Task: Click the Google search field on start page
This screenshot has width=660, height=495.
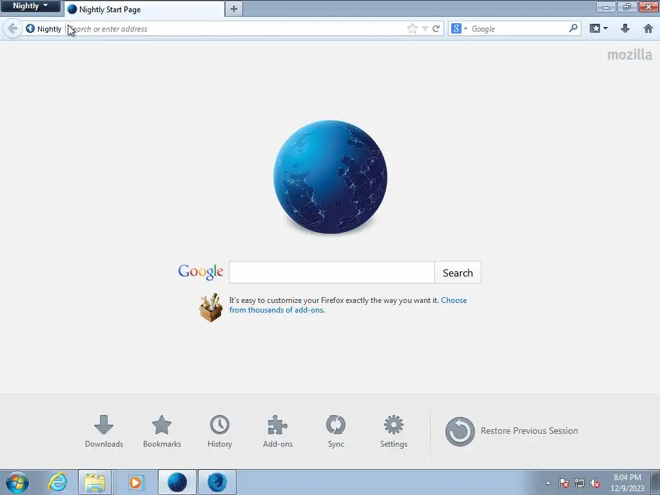Action: (x=332, y=273)
